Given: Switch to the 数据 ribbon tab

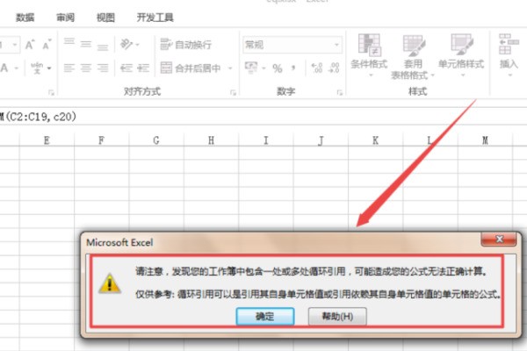Looking at the screenshot, I should click(x=25, y=18).
